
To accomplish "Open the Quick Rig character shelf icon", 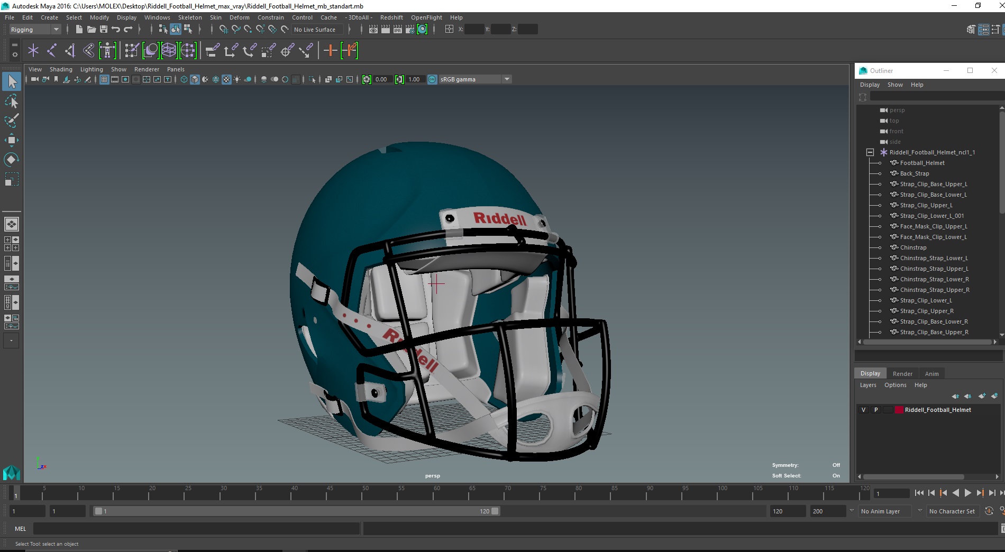I will point(107,51).
